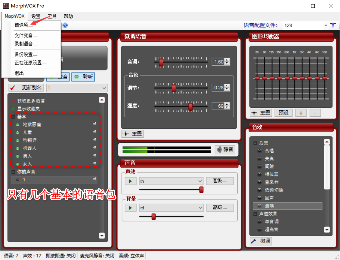The image size is (340, 260).
Task: Click signal bars icon beside 地狱恶魔
Action: point(94,124)
